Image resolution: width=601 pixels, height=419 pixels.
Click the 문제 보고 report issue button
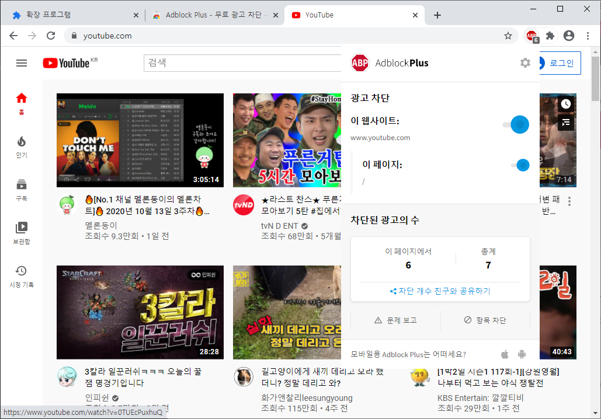click(x=395, y=320)
